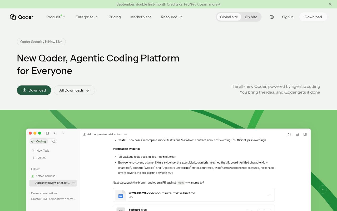Click Qoder Security is Now Live badge

(x=41, y=42)
